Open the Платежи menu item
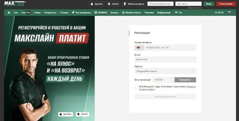Image resolution: width=239 pixels, height=121 pixels. [x=149, y=13]
